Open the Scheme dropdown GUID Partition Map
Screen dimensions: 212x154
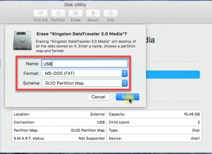coord(85,83)
